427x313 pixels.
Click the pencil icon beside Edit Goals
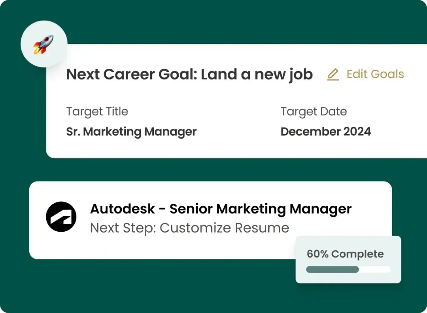[x=333, y=75]
